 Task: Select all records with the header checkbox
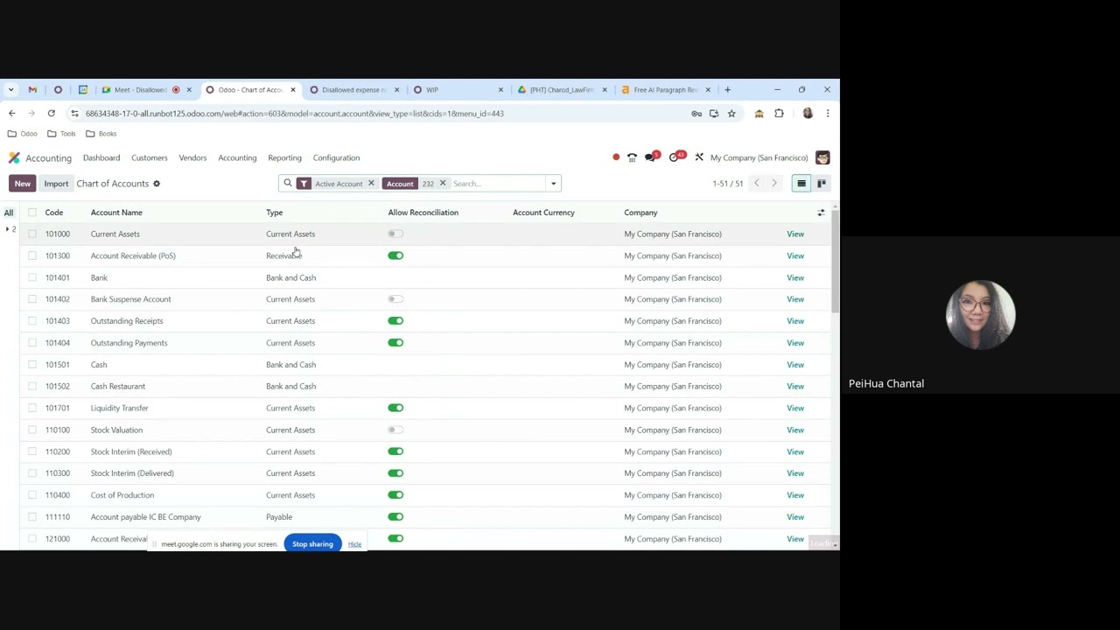pyautogui.click(x=32, y=213)
